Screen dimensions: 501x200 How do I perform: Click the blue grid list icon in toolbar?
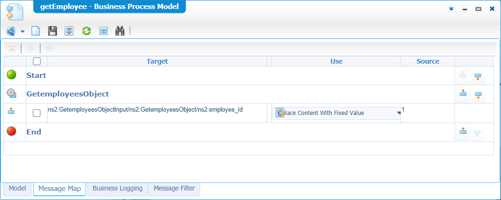(103, 31)
